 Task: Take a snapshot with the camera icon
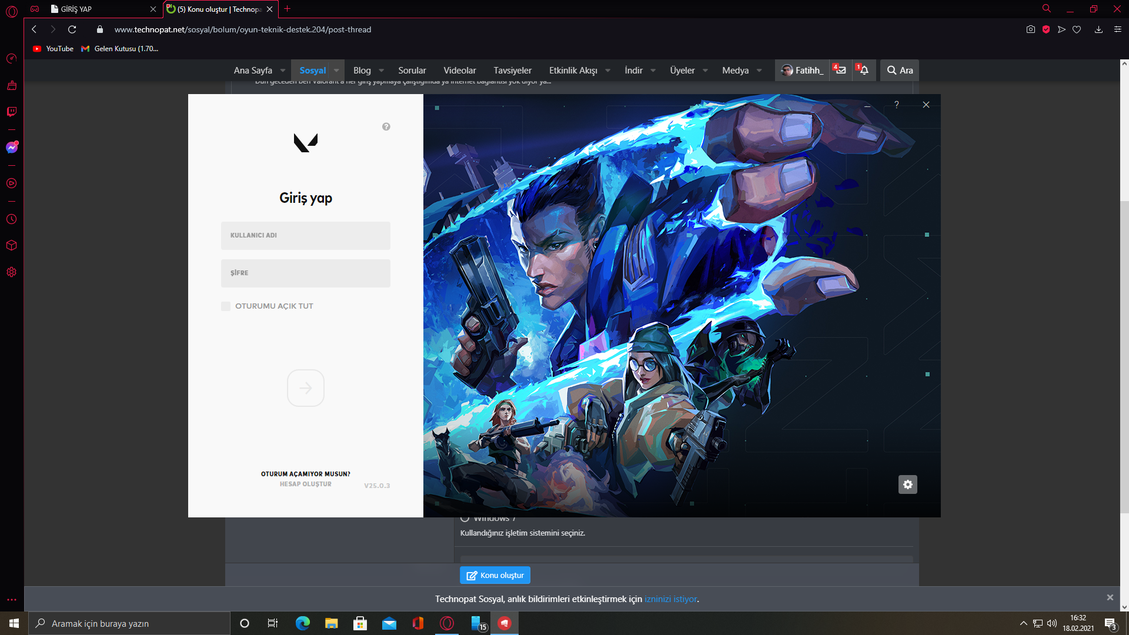coord(1030,29)
